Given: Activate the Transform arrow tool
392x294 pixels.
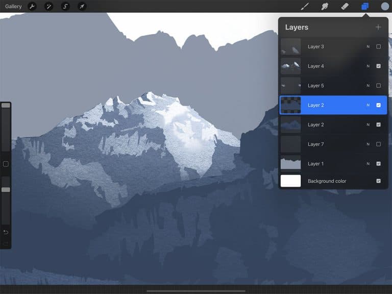Looking at the screenshot, I should [82, 6].
